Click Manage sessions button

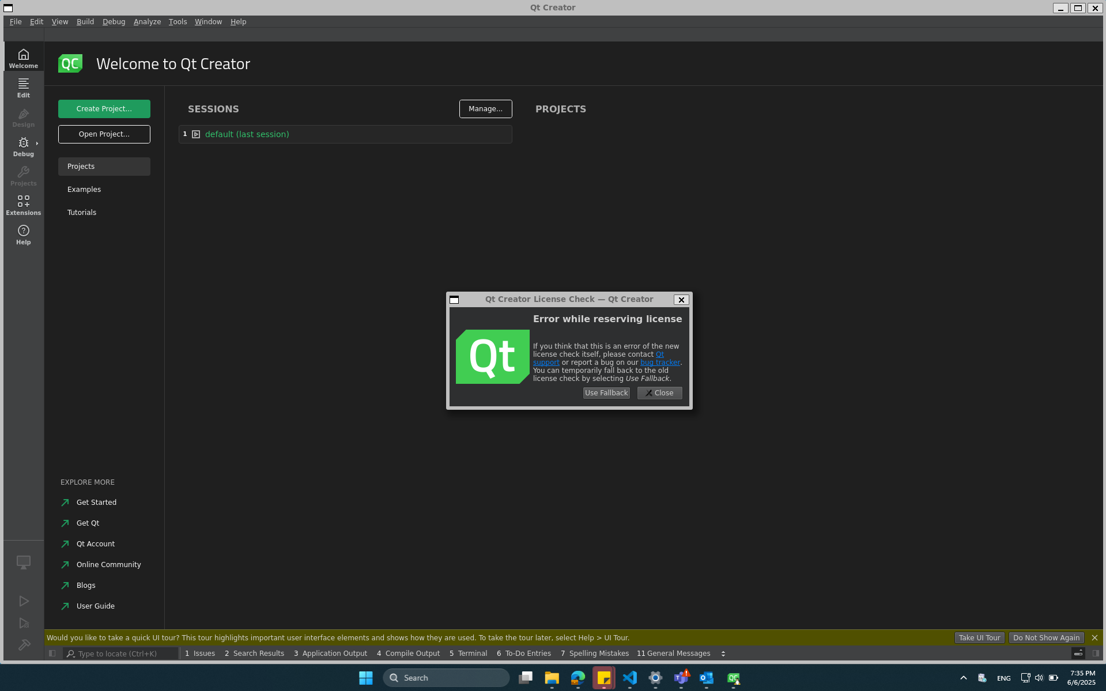pos(485,109)
